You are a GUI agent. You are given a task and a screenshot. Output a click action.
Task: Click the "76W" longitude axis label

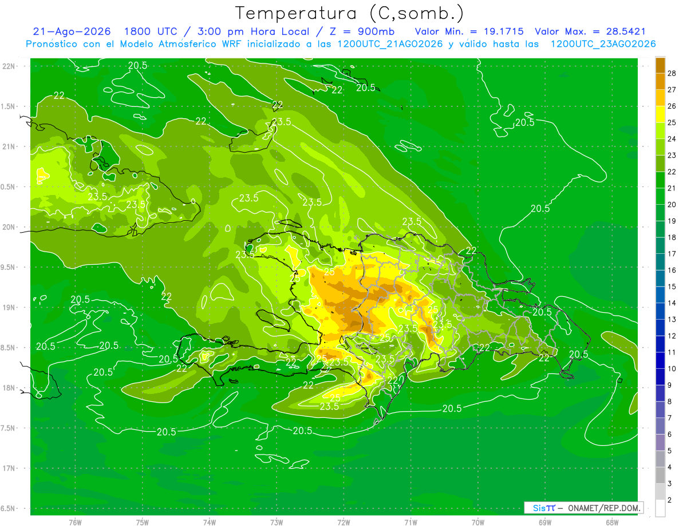(75, 522)
